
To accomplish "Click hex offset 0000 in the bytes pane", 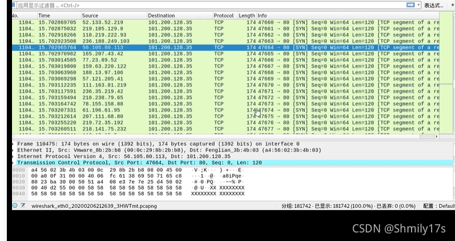I will pyautogui.click(x=18, y=170).
